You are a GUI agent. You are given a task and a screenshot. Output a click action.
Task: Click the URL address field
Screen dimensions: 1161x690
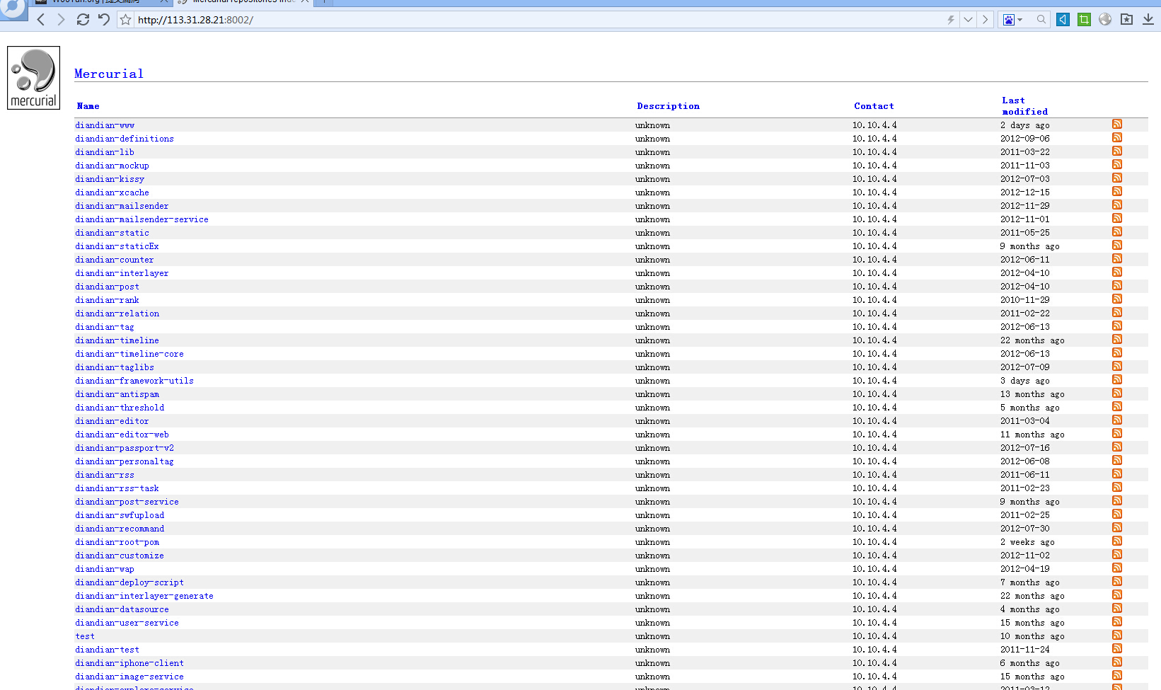point(538,20)
